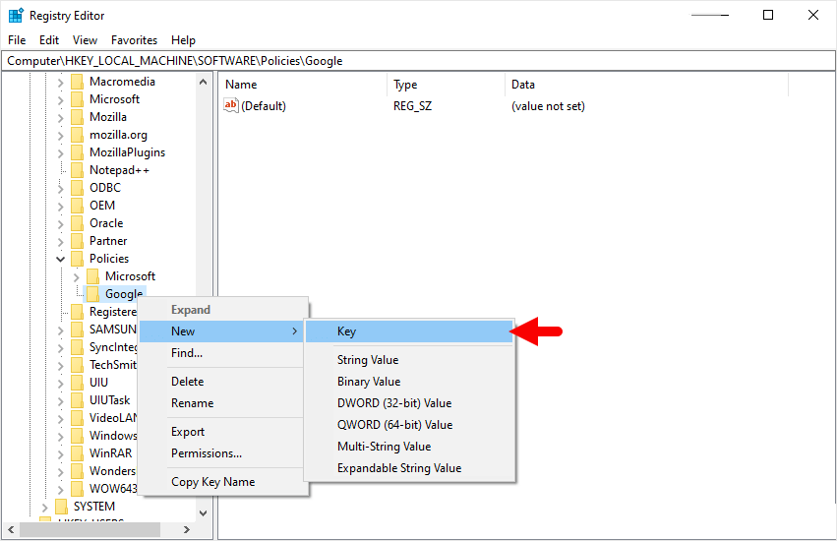This screenshot has height=541, width=837.
Task: Click the Mozilla folder icon
Action: pos(77,117)
